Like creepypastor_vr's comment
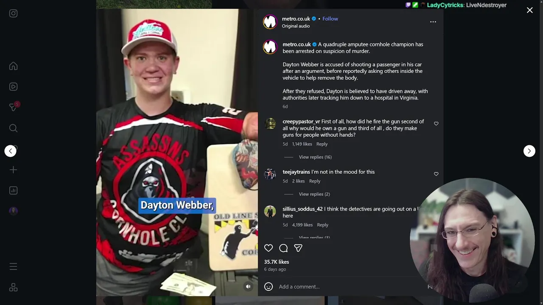543x305 pixels. 436,124
